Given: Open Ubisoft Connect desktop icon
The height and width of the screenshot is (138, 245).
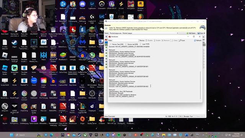Looking at the screenshot, I should pos(24,95).
